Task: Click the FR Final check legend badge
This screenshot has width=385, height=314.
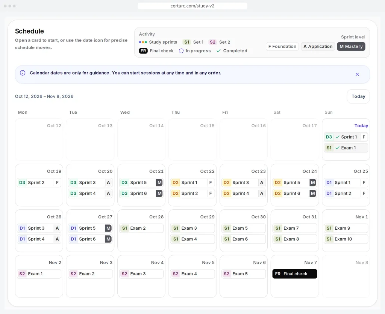Action: pyautogui.click(x=143, y=51)
